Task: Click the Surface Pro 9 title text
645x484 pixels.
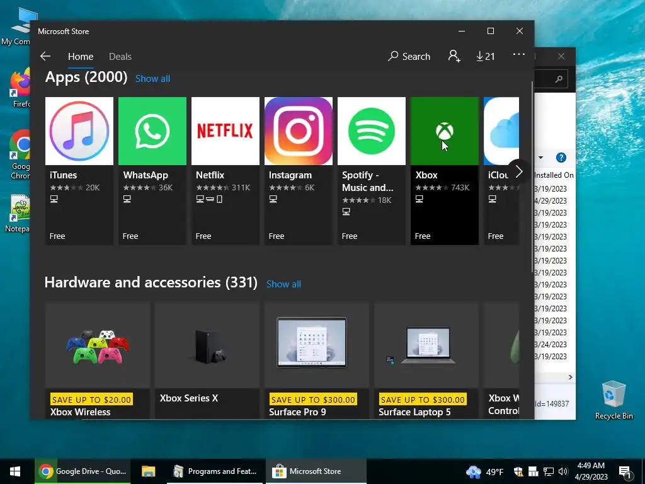Action: [297, 412]
